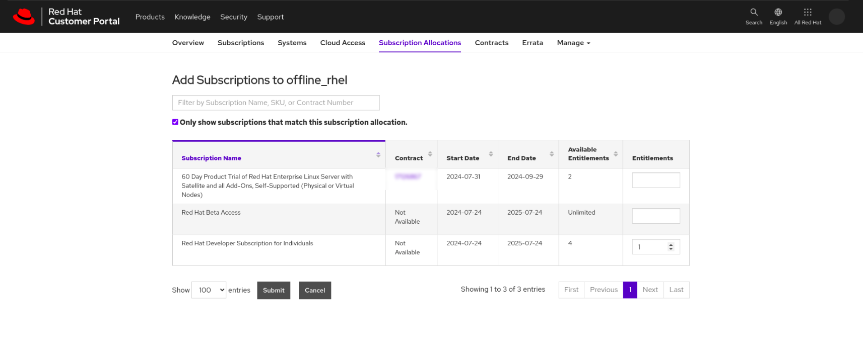Expand the Manage dropdown menu
Viewport: 863px width, 362px height.
pyautogui.click(x=573, y=43)
